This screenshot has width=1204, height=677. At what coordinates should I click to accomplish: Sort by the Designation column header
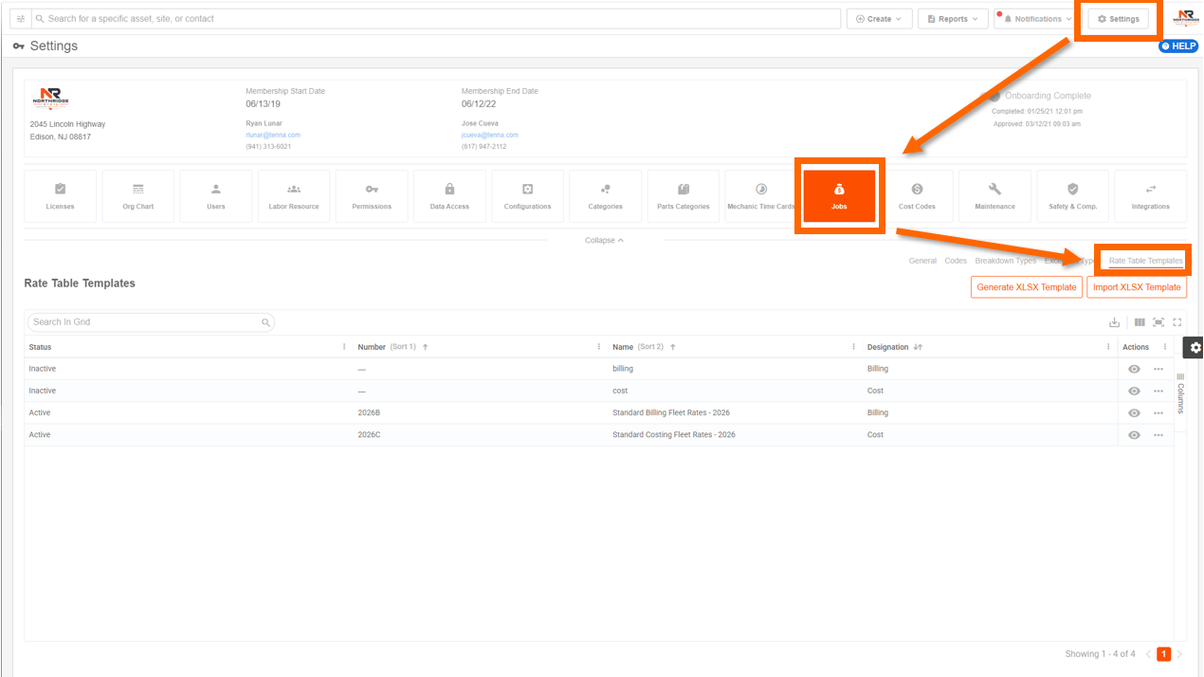(887, 347)
